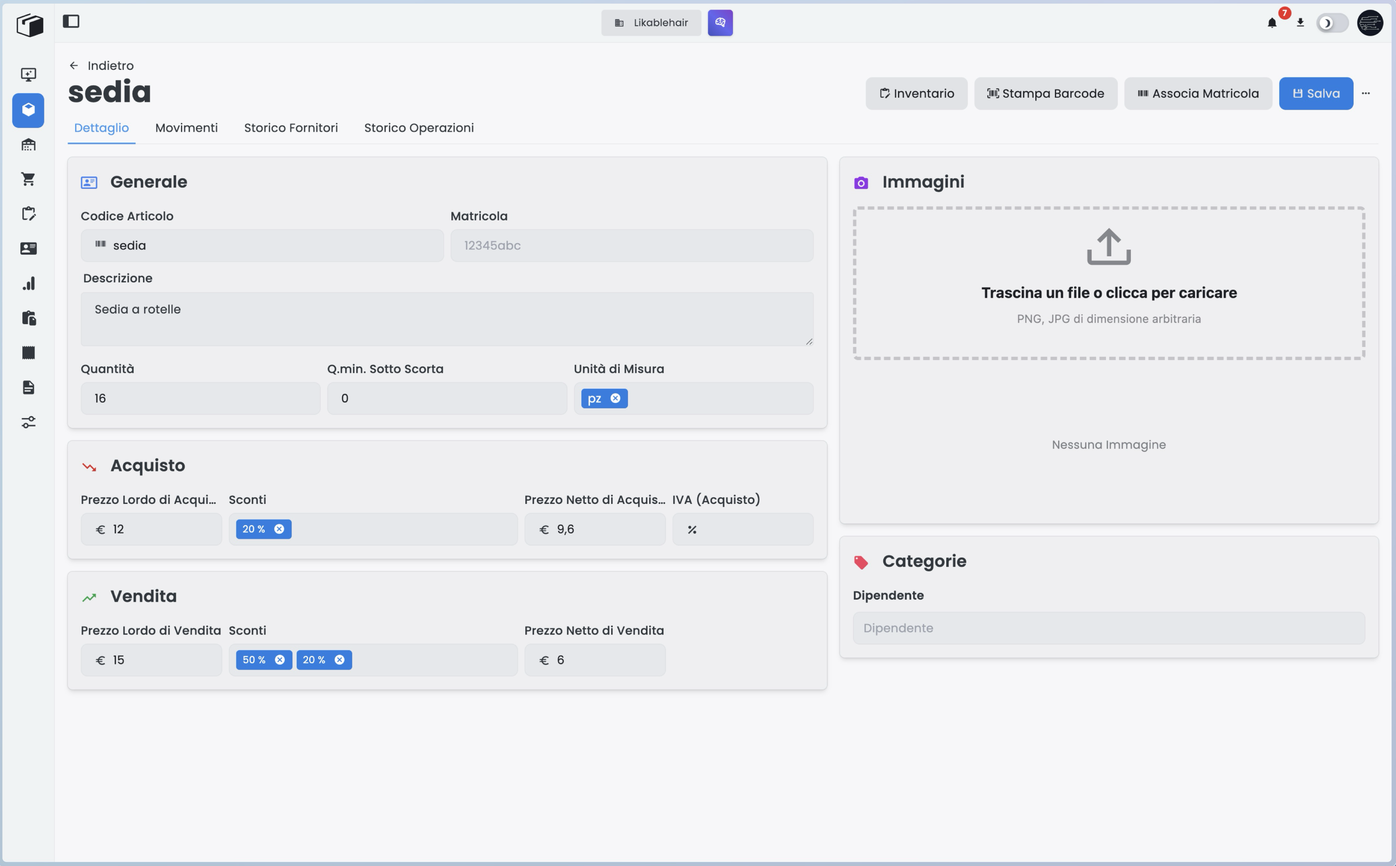The height and width of the screenshot is (866, 1396).
Task: Toggle the sidebar panel icon
Action: [71, 22]
